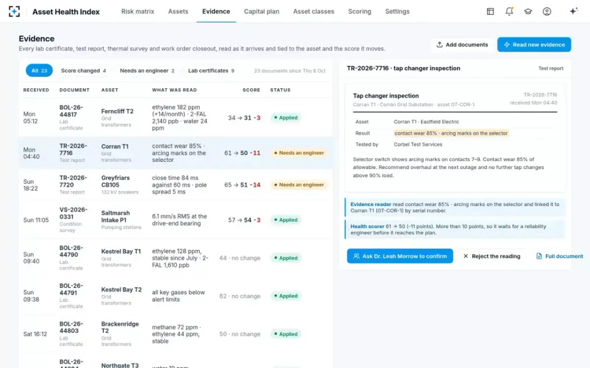Switch to the Scoring tab
Screen dimensions: 590x368
[359, 11]
